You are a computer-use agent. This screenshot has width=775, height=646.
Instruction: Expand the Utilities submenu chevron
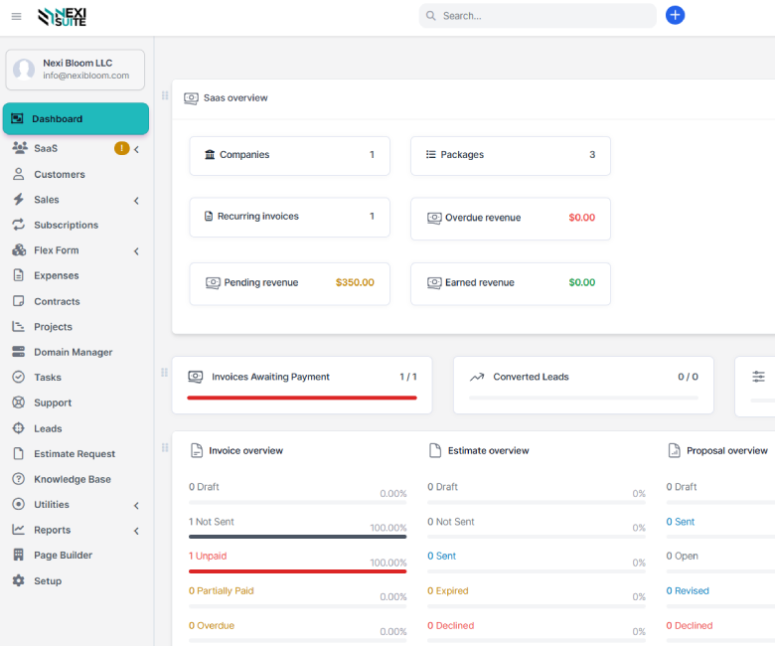pyautogui.click(x=136, y=506)
